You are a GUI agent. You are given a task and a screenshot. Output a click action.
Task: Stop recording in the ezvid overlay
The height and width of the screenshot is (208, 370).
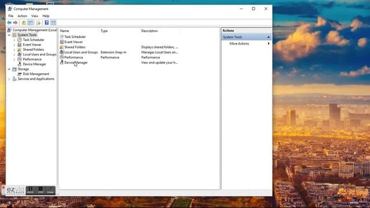coord(40,190)
